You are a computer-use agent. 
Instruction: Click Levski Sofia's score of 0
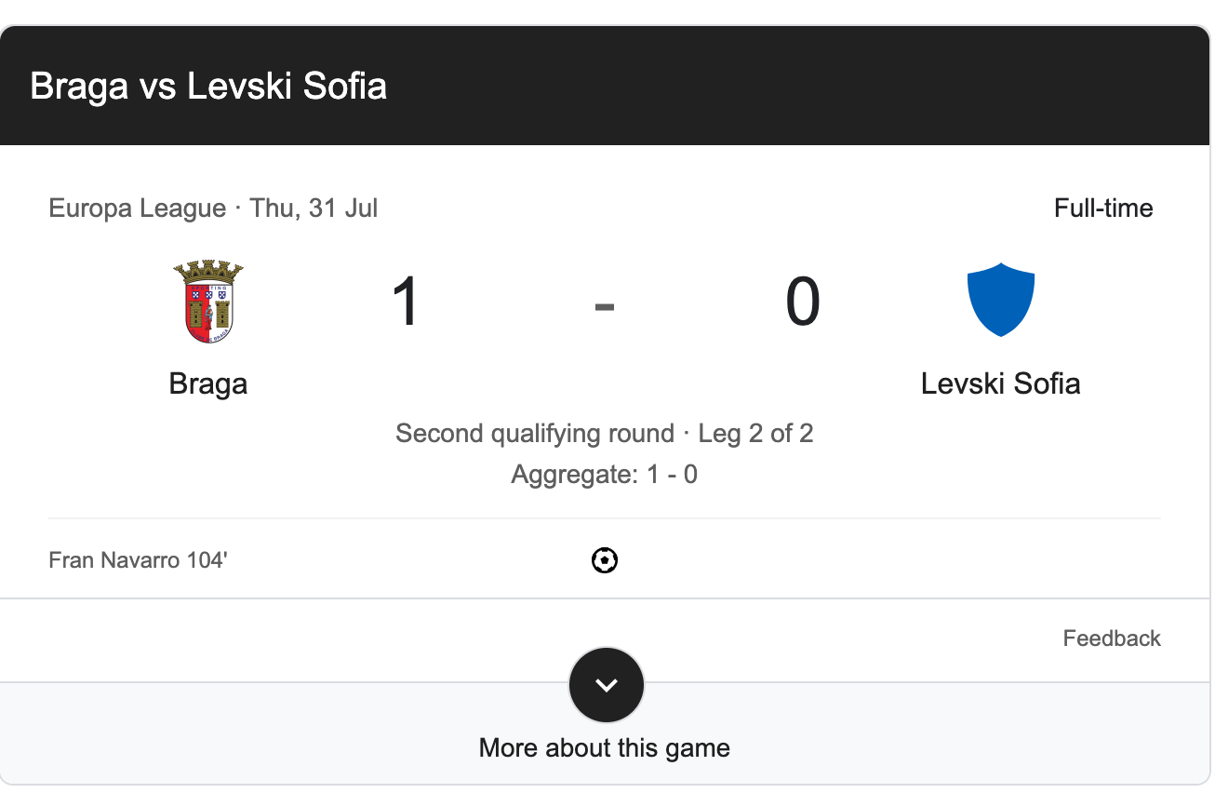coord(802,302)
